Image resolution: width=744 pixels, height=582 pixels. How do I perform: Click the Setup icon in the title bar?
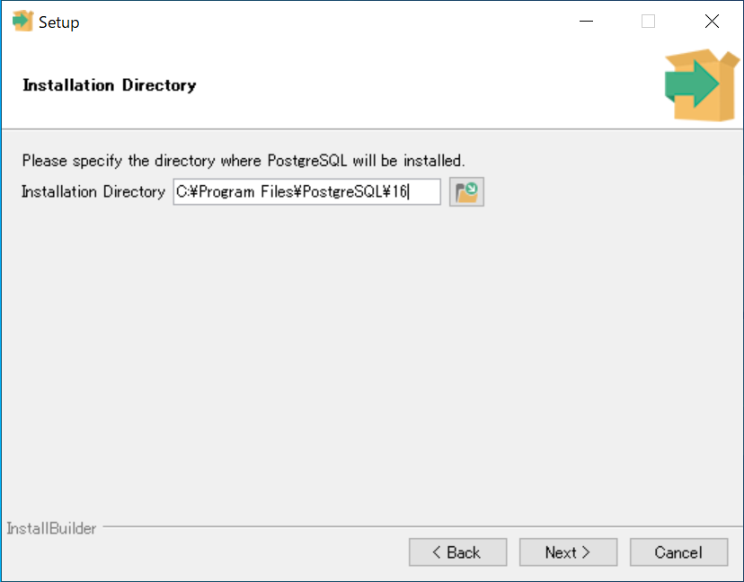click(x=22, y=21)
